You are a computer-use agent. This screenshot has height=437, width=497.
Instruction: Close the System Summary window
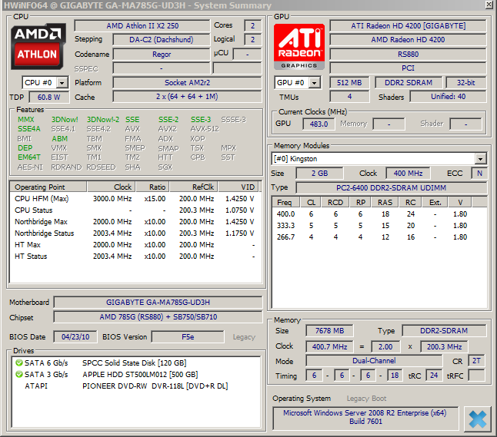coord(489,5)
